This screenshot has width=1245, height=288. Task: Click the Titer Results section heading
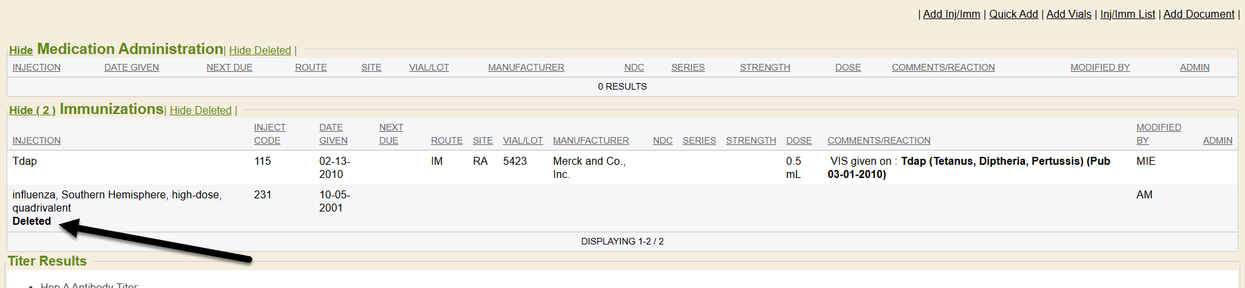coord(47,261)
